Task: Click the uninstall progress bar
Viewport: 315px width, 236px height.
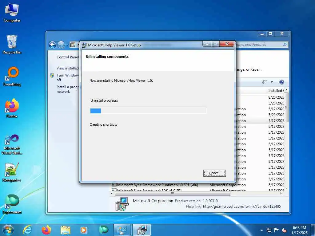Action: [x=148, y=111]
